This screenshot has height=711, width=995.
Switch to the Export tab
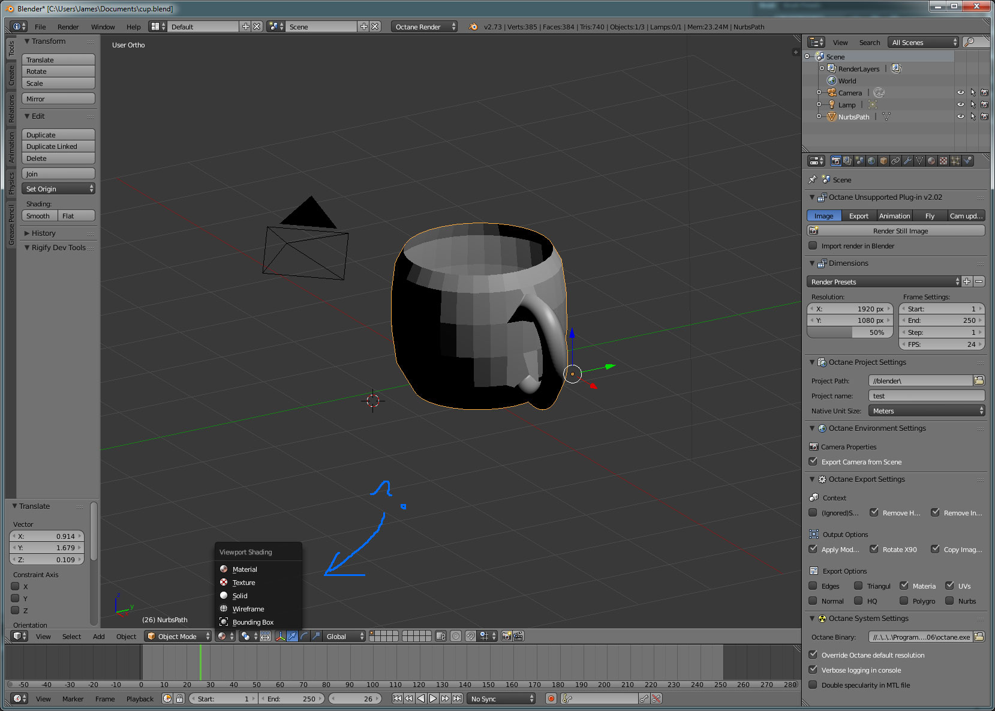(x=858, y=216)
